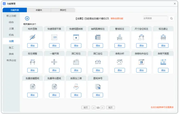This screenshot has height=114, width=179.
Task: Click the 右击功能菜单可设置更多 hint text
Action: click(x=162, y=107)
